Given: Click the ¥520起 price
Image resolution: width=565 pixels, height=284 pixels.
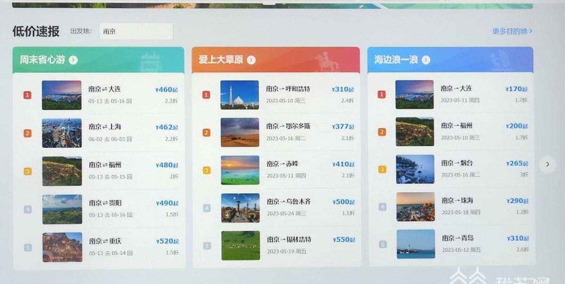Looking at the screenshot, I should 167,241.
